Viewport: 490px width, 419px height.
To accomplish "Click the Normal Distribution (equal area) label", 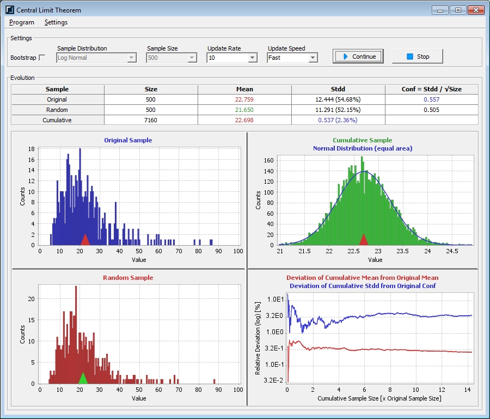I will coord(363,148).
